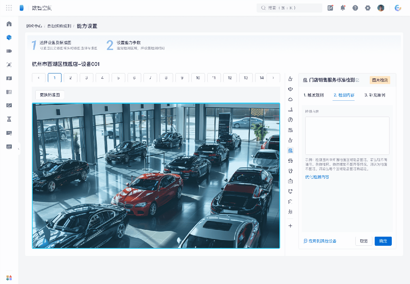Screen dimensions: 410x284
Task: Switch to the 1. 触发规则 tab
Action: (314, 95)
